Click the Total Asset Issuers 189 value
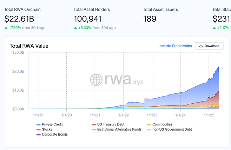The height and width of the screenshot is (150, 231). click(x=150, y=19)
